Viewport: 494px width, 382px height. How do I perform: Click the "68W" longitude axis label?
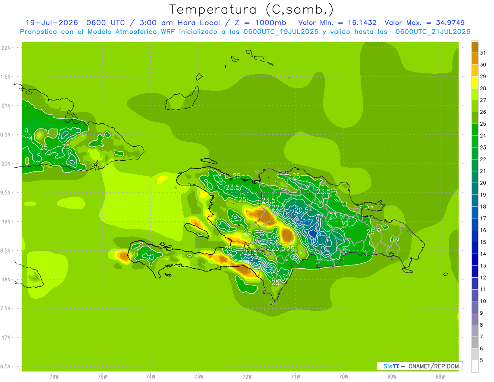440,376
